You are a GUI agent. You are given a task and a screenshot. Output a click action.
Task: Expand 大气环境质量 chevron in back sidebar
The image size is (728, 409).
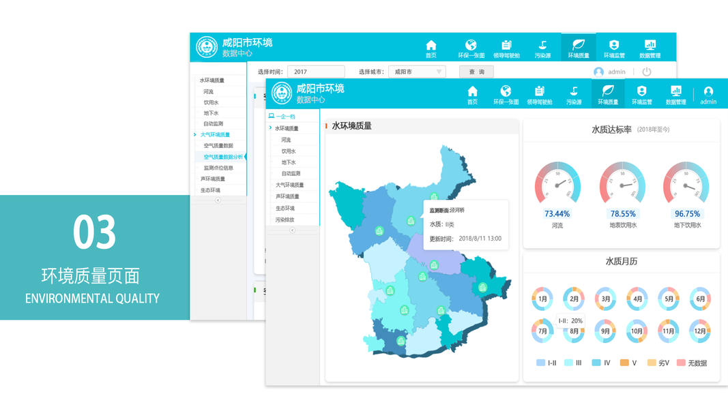tap(195, 134)
